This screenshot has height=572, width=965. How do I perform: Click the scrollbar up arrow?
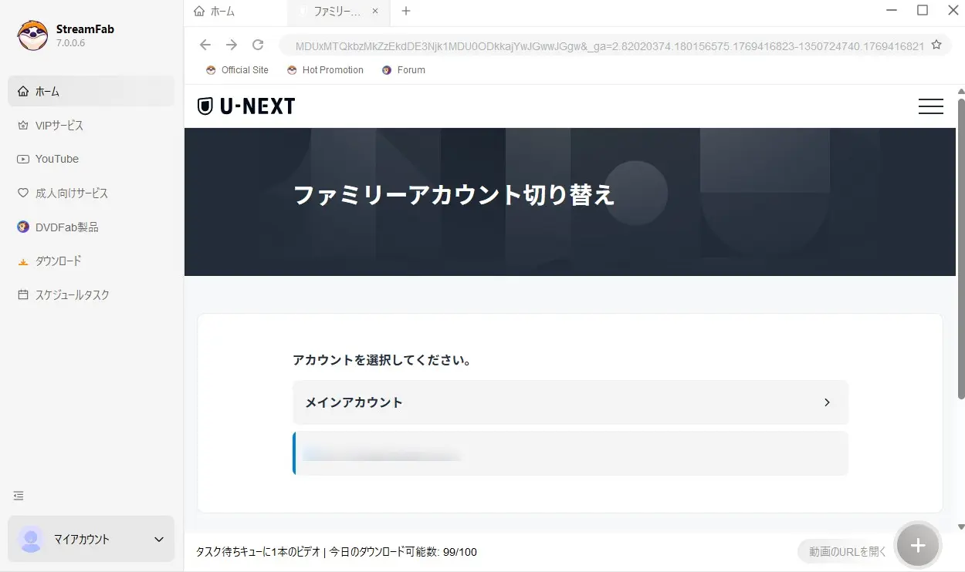(x=961, y=90)
